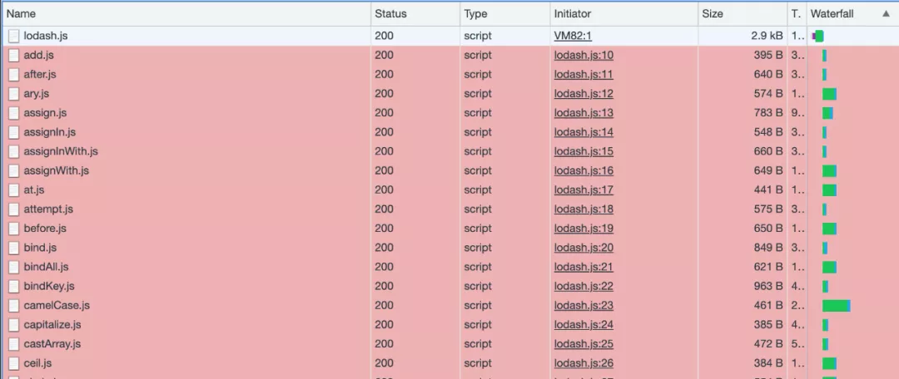899x379 pixels.
Task: Select the bindKey.js request name
Action: pyautogui.click(x=49, y=286)
